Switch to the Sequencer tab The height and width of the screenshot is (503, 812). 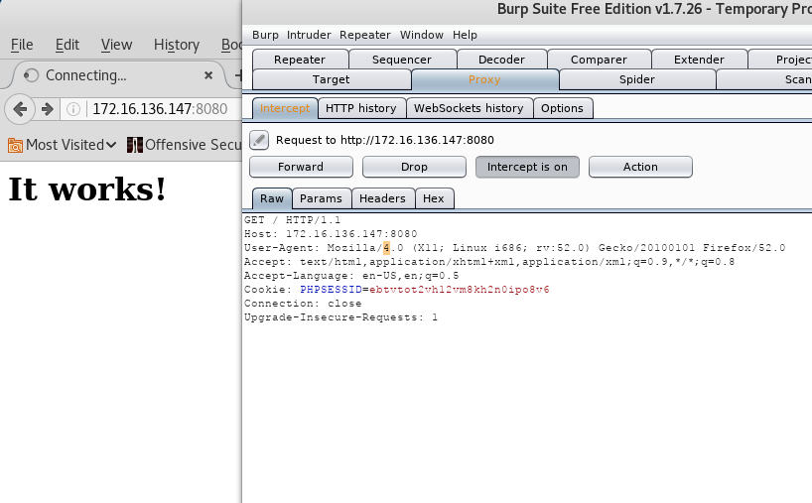coord(402,60)
